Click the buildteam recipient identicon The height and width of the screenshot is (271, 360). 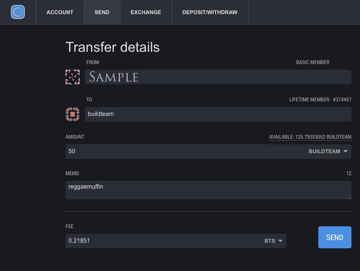click(x=73, y=114)
